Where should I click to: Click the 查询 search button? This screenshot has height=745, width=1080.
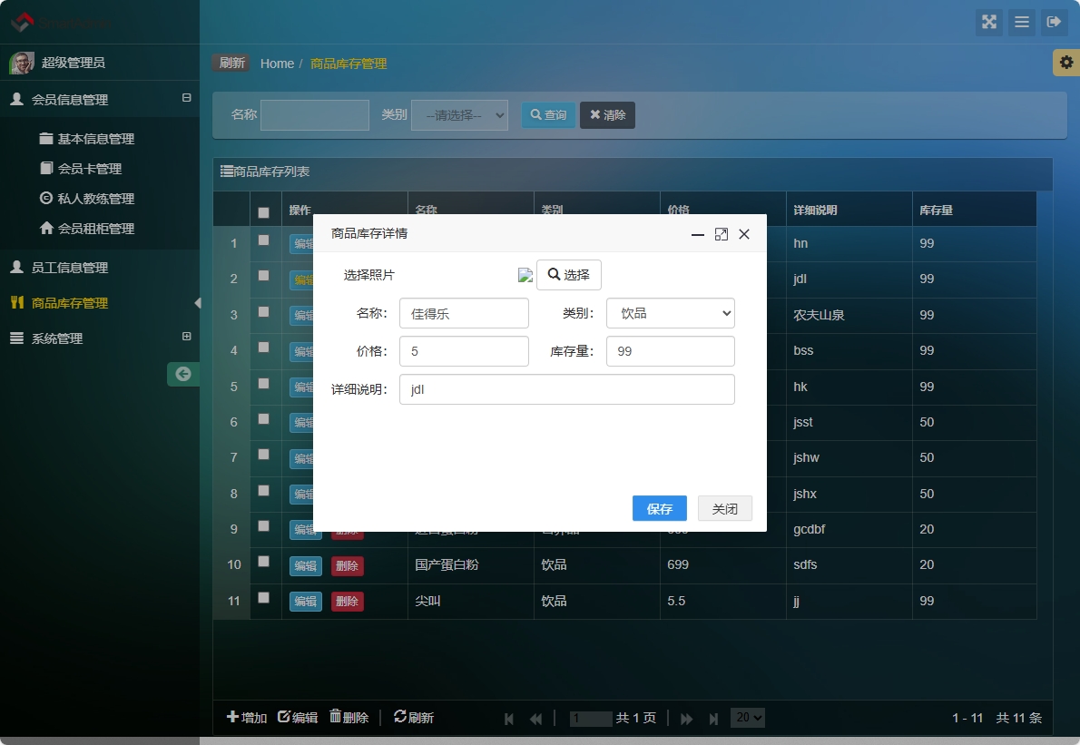tap(548, 114)
